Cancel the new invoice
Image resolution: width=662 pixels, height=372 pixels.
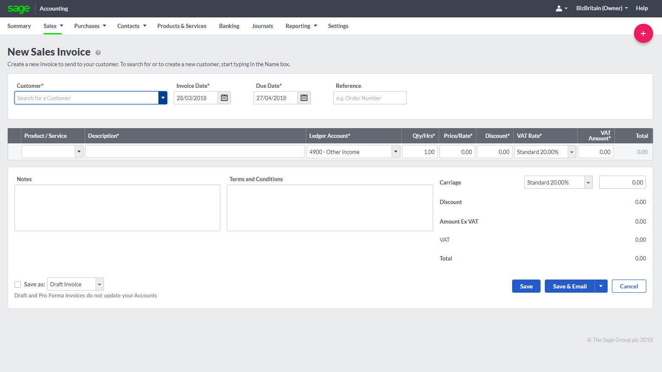pyautogui.click(x=629, y=286)
